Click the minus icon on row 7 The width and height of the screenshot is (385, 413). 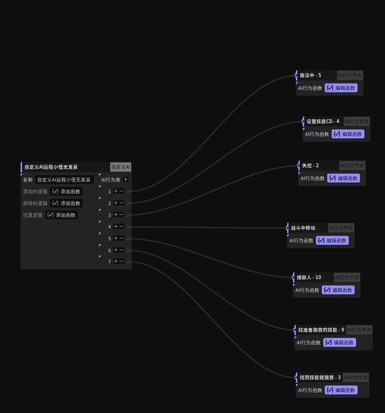tap(121, 261)
